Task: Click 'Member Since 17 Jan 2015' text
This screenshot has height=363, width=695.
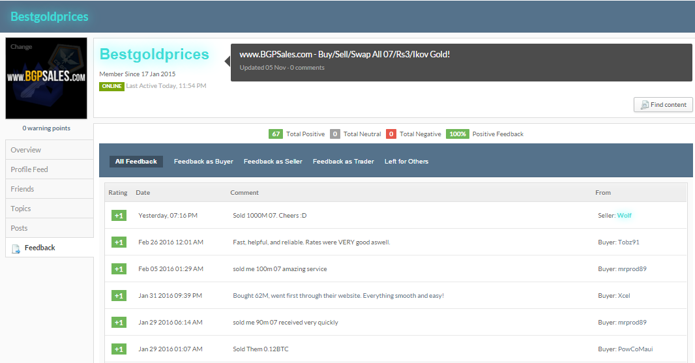Action: 138,74
